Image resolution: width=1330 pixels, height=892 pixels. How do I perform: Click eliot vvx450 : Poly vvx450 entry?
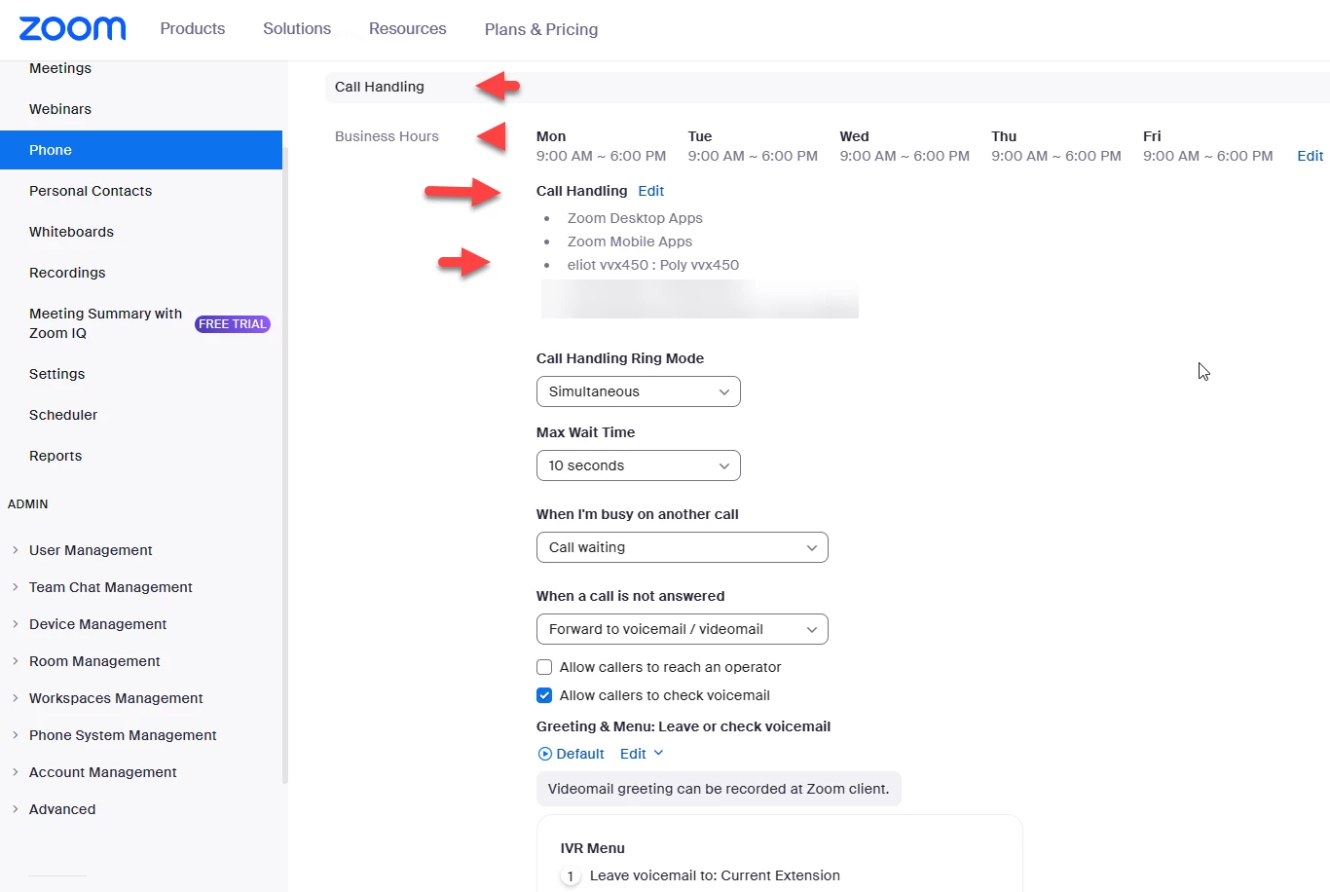[653, 265]
